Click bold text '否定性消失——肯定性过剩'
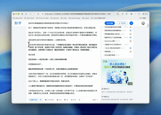Viewport: 161px width, 115px height. (38, 60)
